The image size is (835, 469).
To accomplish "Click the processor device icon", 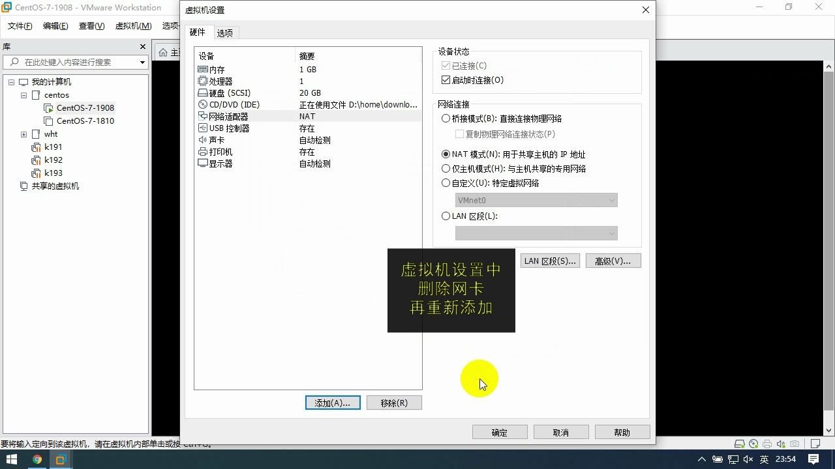I will coord(203,81).
